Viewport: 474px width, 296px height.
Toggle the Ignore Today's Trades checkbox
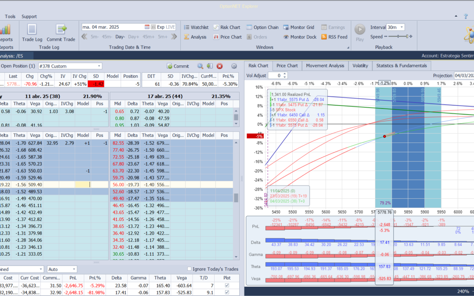tap(189, 269)
